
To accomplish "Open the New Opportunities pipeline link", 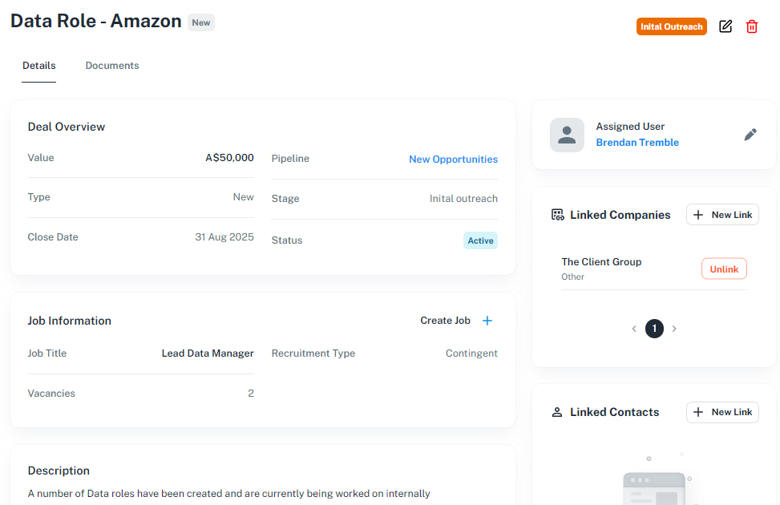I will [x=453, y=160].
